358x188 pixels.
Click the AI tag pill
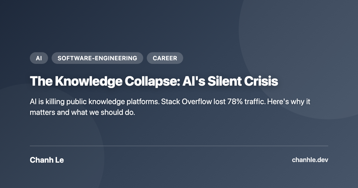pos(39,58)
